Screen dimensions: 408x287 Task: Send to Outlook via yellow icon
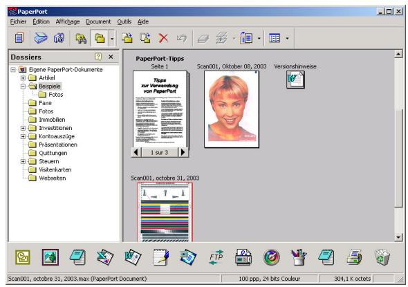(23, 257)
